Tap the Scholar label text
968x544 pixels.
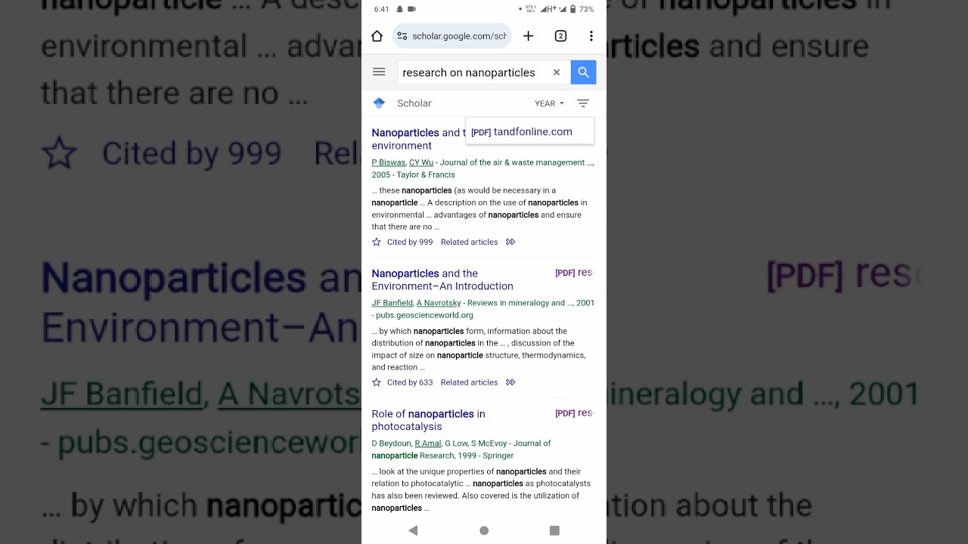[414, 104]
